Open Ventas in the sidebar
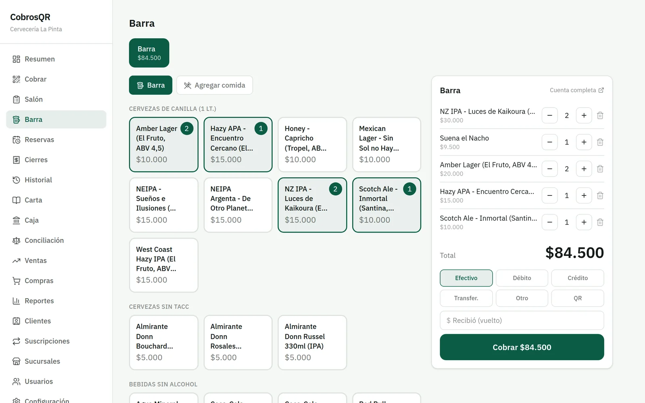Image resolution: width=645 pixels, height=403 pixels. [x=56, y=260]
